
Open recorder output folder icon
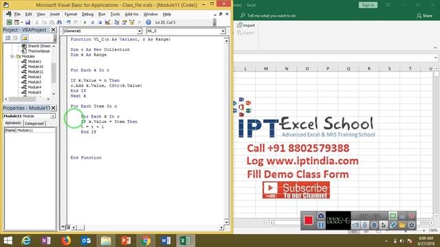(x=402, y=225)
